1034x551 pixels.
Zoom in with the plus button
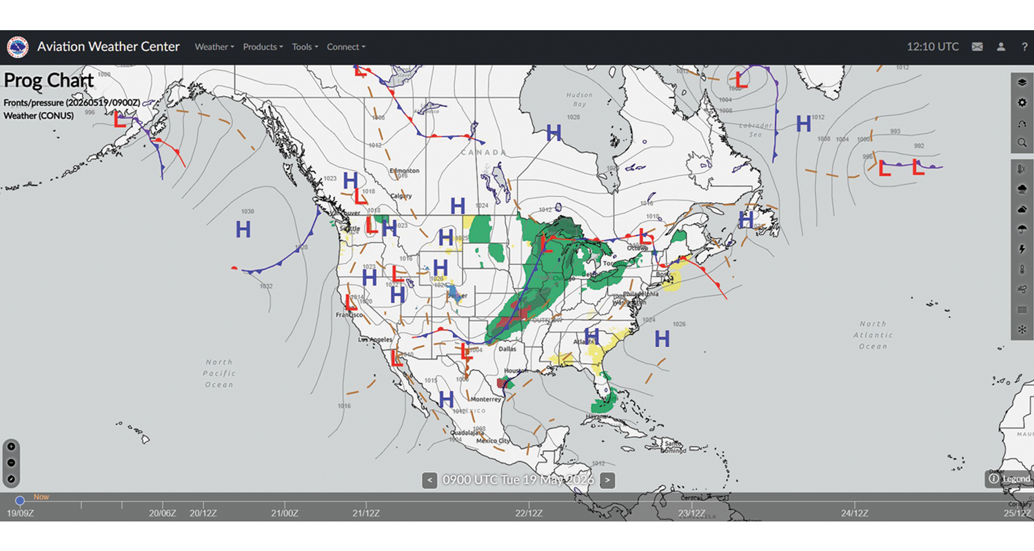point(11,446)
